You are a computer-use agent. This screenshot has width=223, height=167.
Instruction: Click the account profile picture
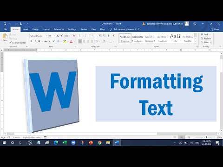pyautogui.click(x=187, y=24)
